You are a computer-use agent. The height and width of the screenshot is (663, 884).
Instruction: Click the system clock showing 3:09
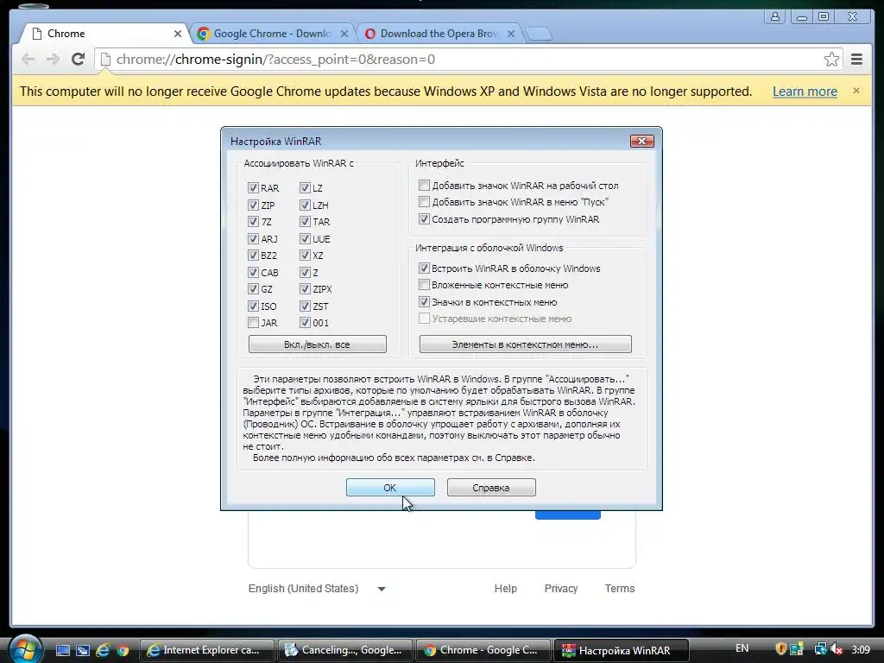(861, 649)
